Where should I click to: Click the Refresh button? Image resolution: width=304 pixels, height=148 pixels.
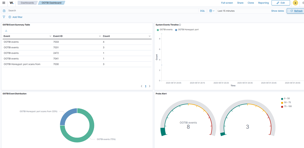(296, 11)
